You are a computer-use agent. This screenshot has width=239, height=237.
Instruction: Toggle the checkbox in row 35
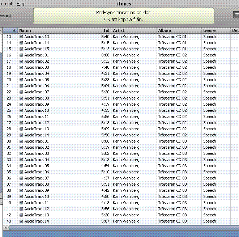pos(21,172)
